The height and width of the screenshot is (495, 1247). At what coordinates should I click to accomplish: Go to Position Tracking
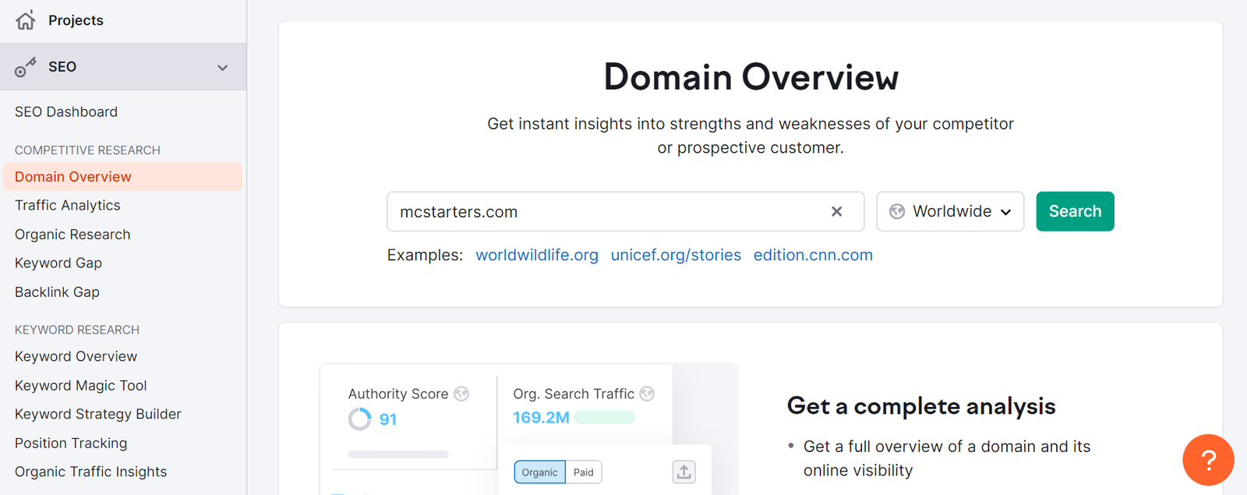tap(71, 443)
